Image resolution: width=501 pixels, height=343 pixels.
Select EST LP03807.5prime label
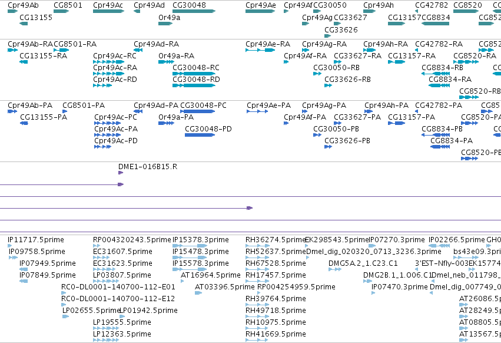pos(122,275)
